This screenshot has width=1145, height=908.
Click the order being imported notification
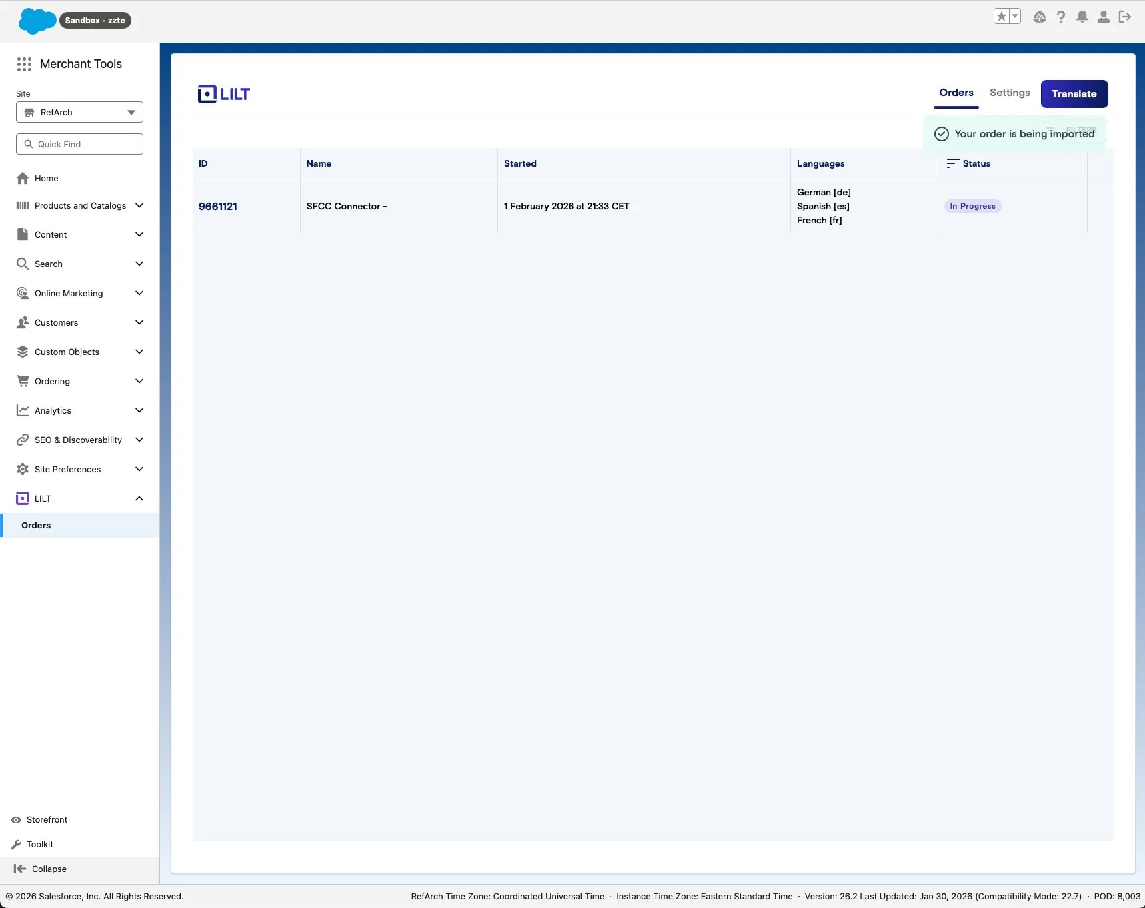pos(1014,134)
